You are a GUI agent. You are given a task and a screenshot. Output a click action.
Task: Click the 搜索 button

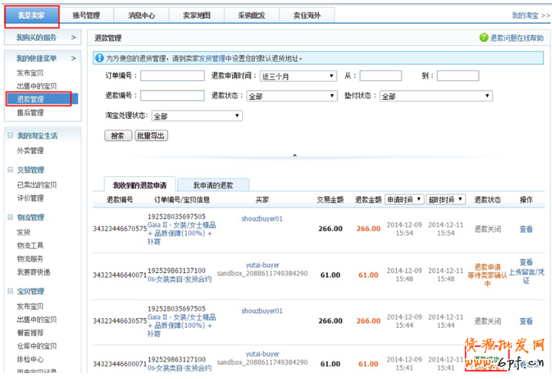coord(117,136)
